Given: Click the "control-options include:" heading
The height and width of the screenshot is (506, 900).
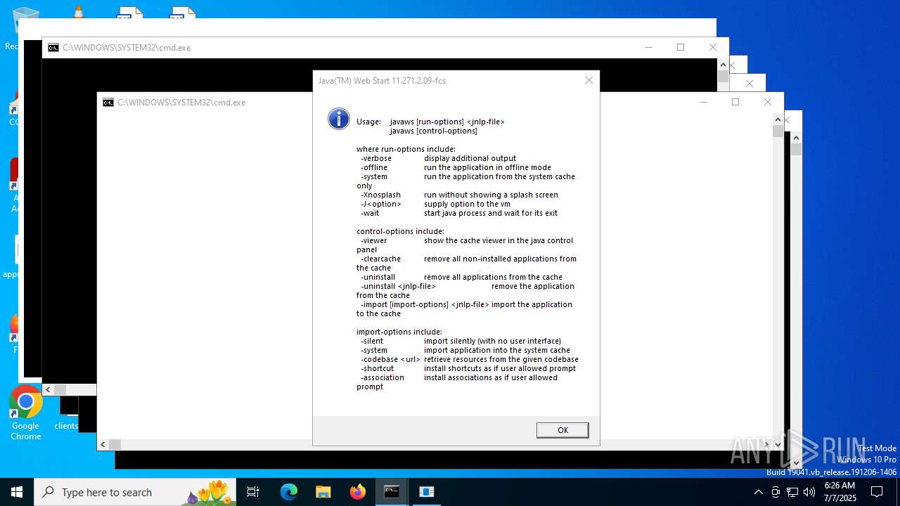Looking at the screenshot, I should (x=400, y=231).
